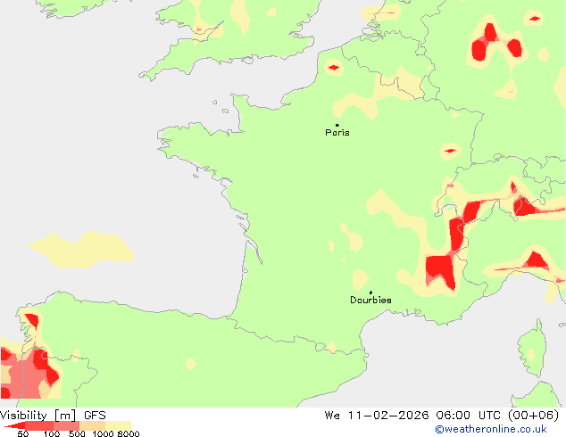The width and height of the screenshot is (566, 437).
Task: Click the legend value 50
Action: point(22,433)
